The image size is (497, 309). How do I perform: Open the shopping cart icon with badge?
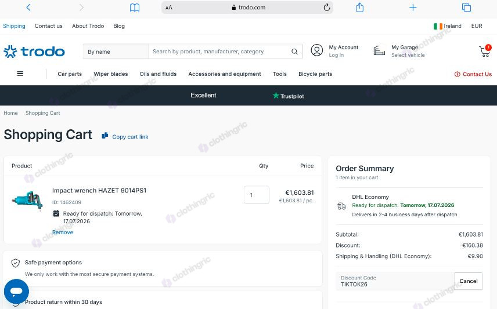coord(485,50)
